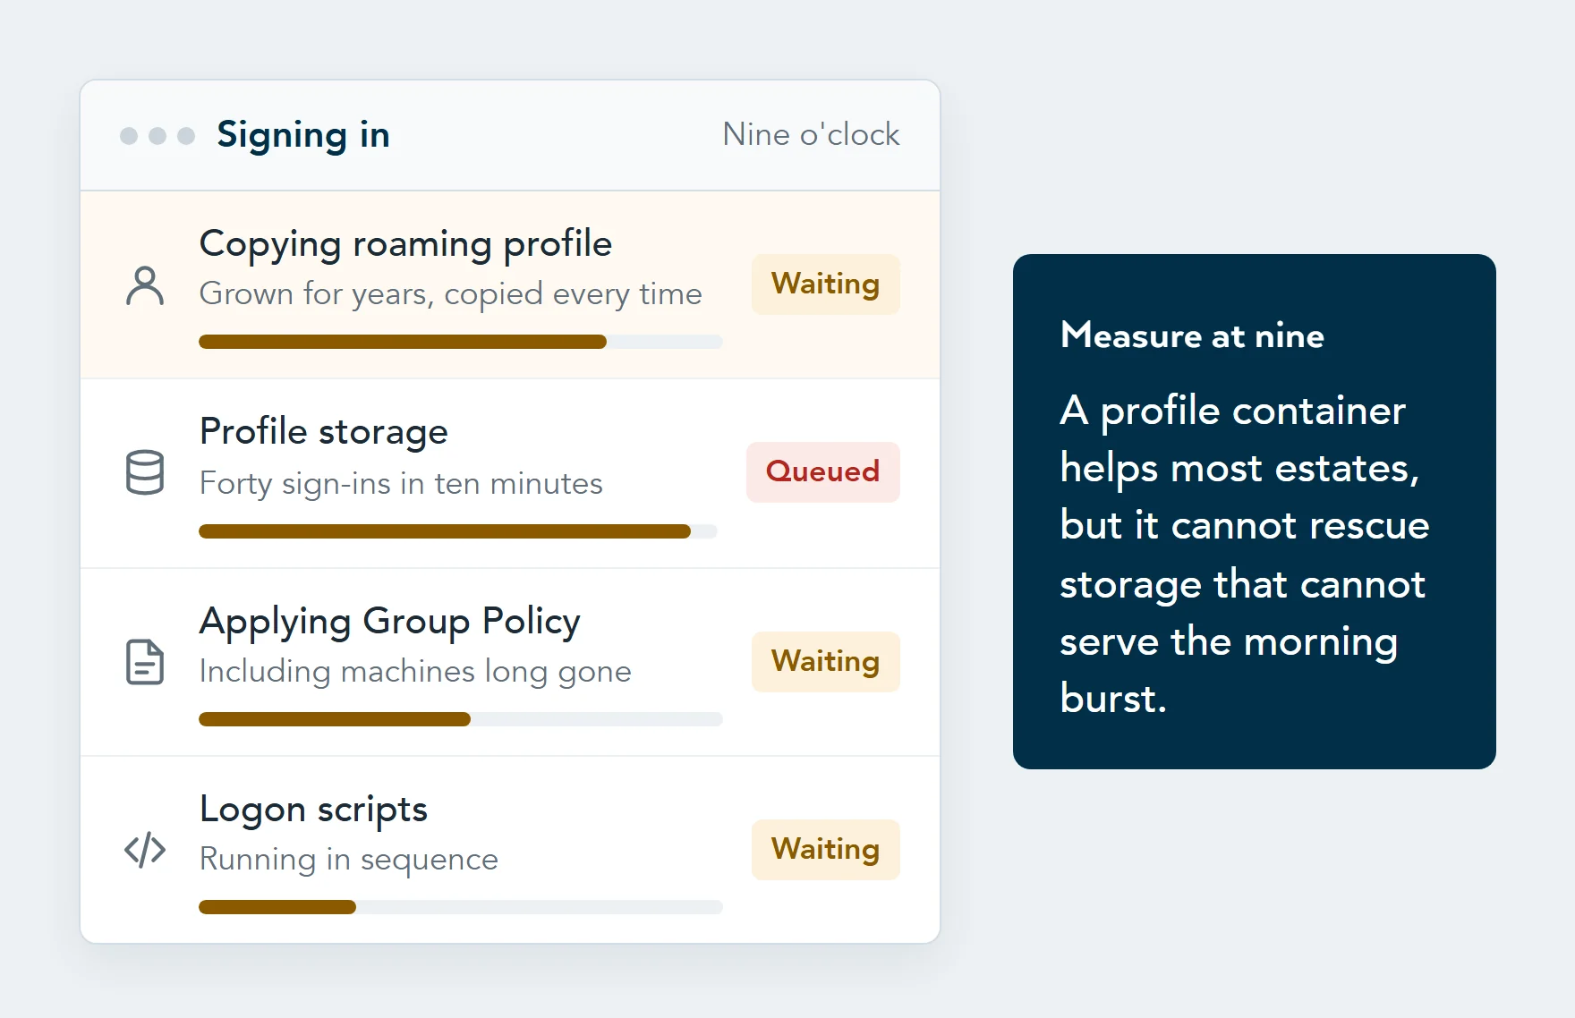Click the code icon beside Logon scripts
The height and width of the screenshot is (1018, 1575).
[145, 850]
